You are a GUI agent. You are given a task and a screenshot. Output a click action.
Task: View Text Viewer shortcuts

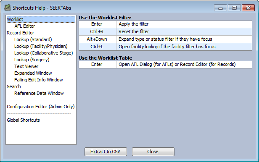[x=26, y=66]
